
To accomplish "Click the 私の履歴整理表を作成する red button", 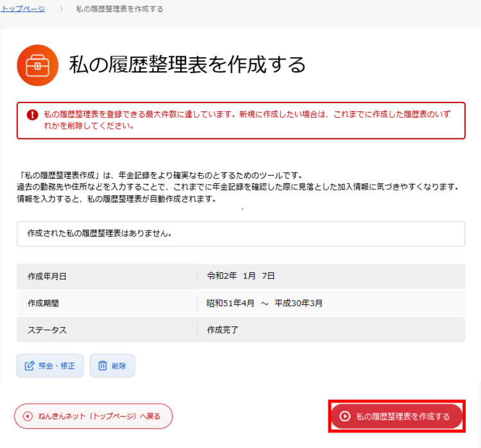I will tap(396, 416).
